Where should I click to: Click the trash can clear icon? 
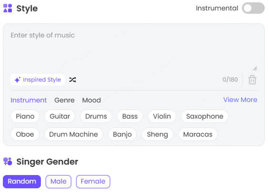coord(252,80)
